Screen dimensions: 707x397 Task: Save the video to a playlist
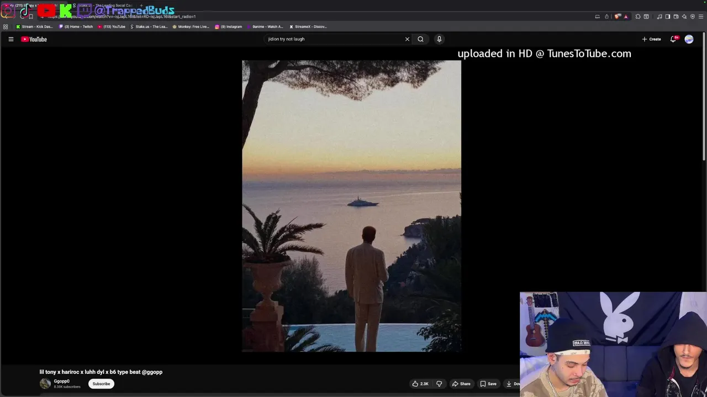pyautogui.click(x=488, y=384)
